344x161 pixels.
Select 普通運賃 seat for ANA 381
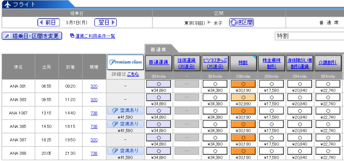(x=159, y=84)
